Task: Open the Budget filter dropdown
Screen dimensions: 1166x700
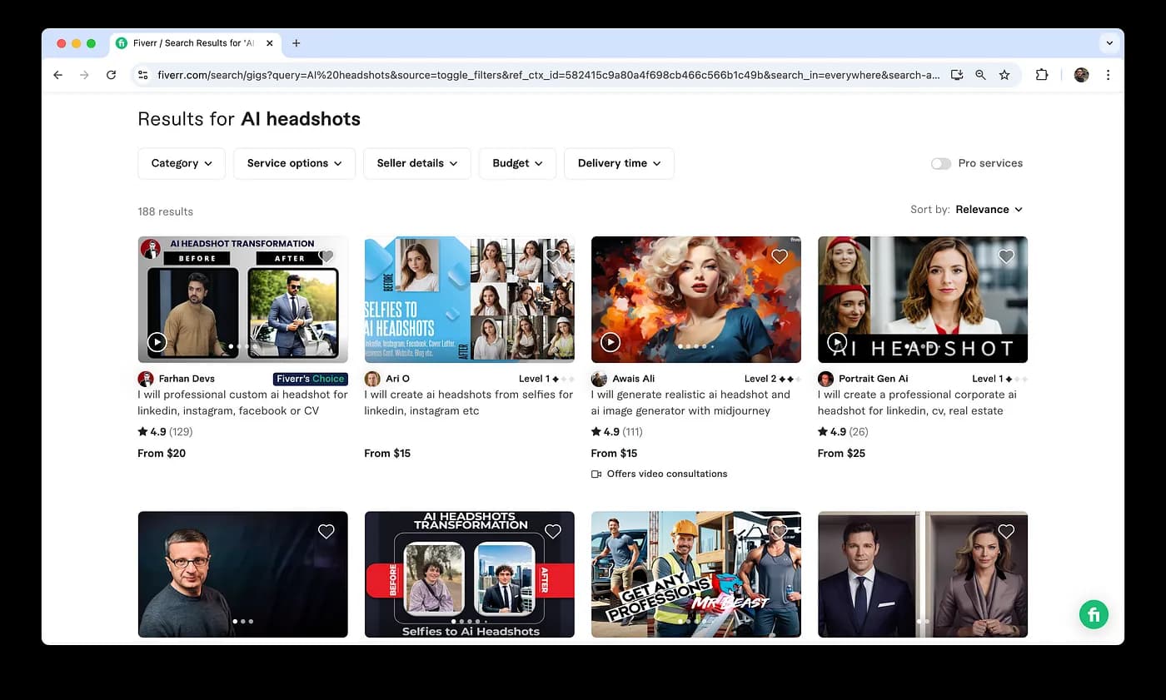Action: (x=517, y=164)
